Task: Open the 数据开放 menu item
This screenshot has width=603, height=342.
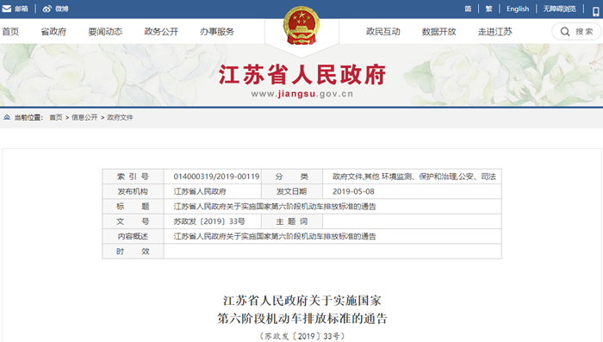Action: pyautogui.click(x=438, y=32)
